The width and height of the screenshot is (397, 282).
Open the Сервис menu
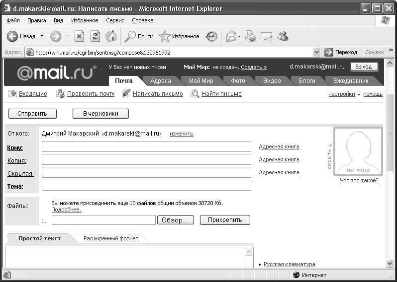tap(115, 20)
